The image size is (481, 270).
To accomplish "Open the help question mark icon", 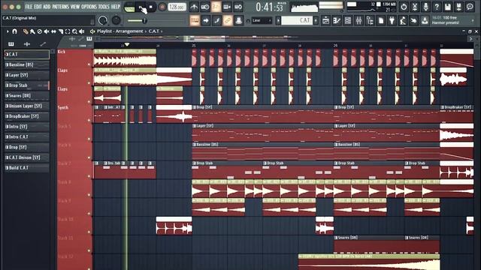I will pyautogui.click(x=437, y=7).
